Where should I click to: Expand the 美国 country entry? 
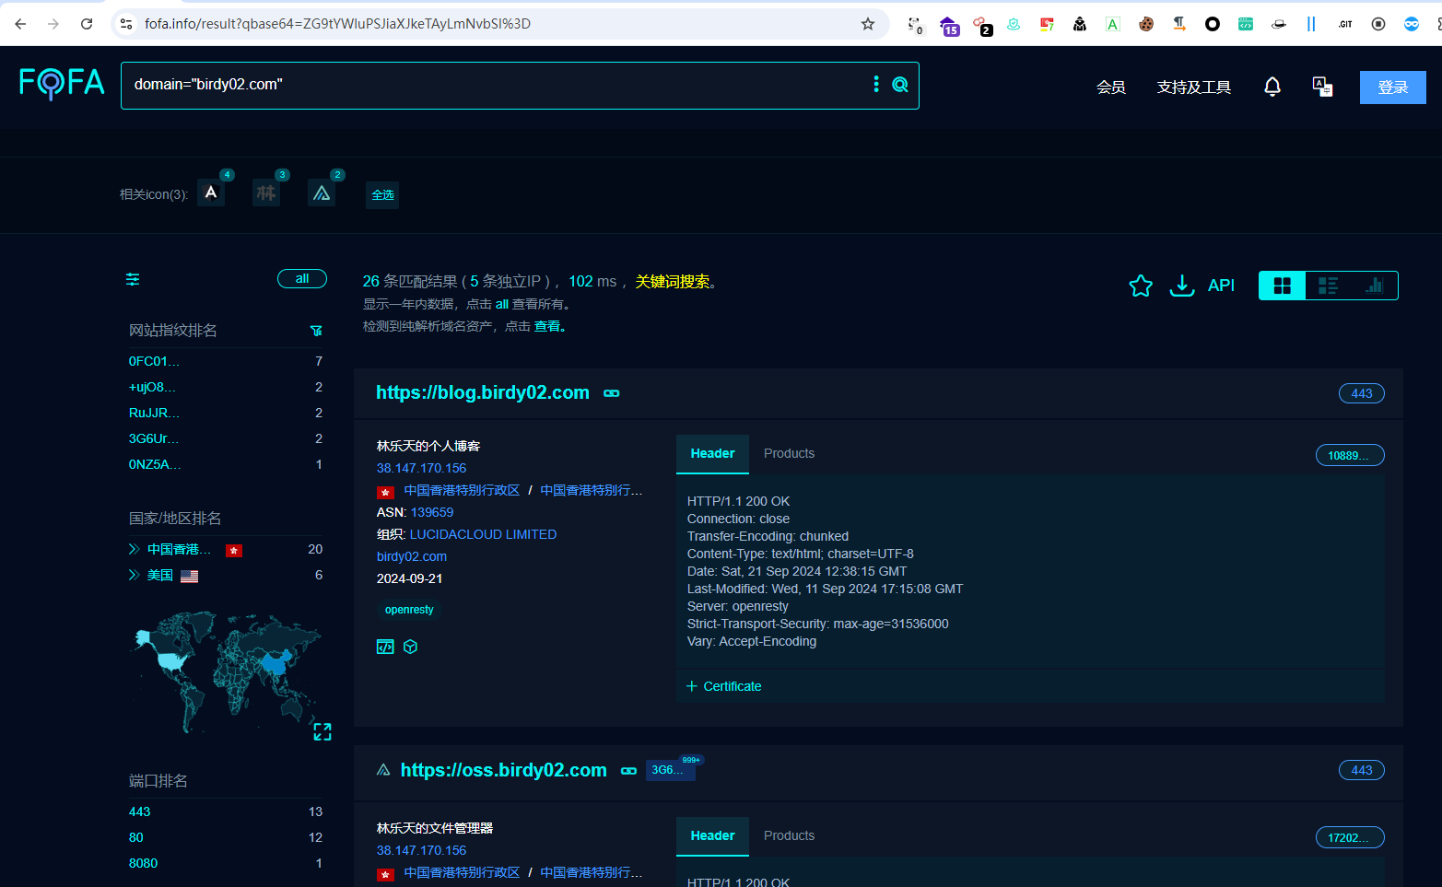135,576
